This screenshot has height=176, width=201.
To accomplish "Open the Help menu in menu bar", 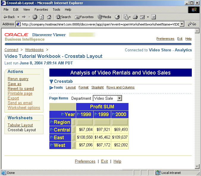I will [68, 9].
